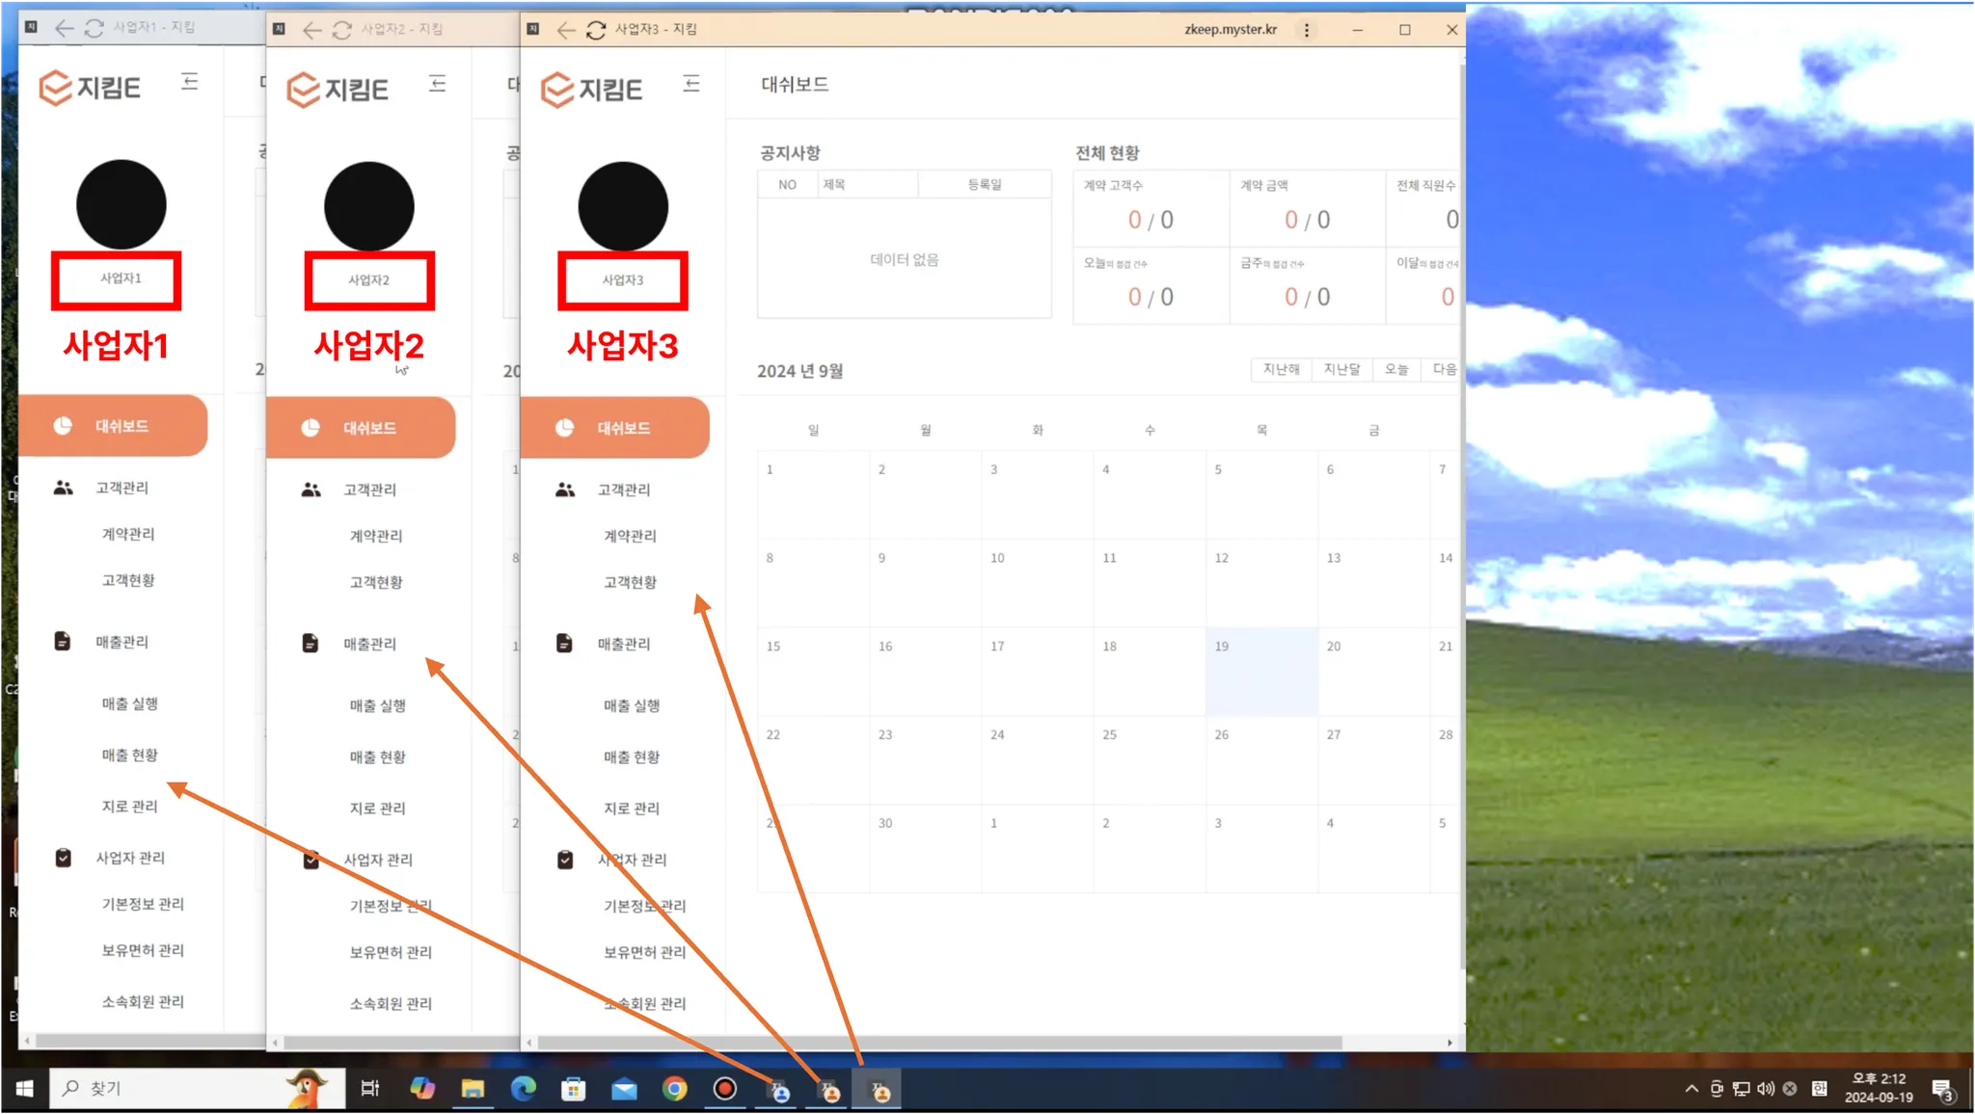This screenshot has width=1975, height=1114.
Task: Click 사업자 관리 clipboard icon in 사업자1 sidebar
Action: (x=63, y=858)
